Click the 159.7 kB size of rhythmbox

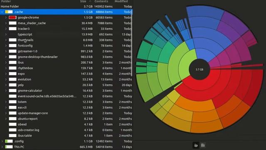86,68
